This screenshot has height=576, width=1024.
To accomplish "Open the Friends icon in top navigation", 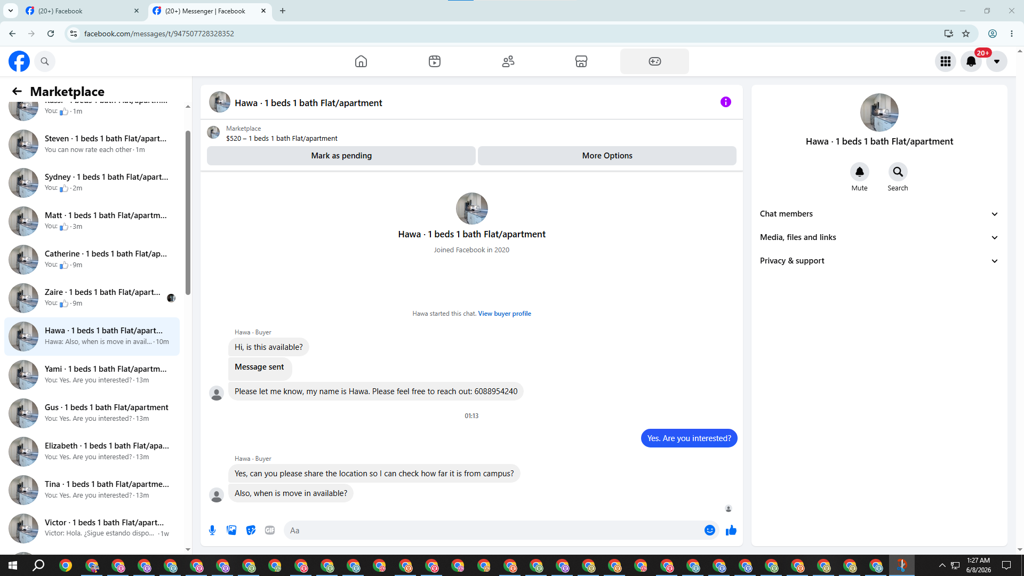I will tap(508, 61).
